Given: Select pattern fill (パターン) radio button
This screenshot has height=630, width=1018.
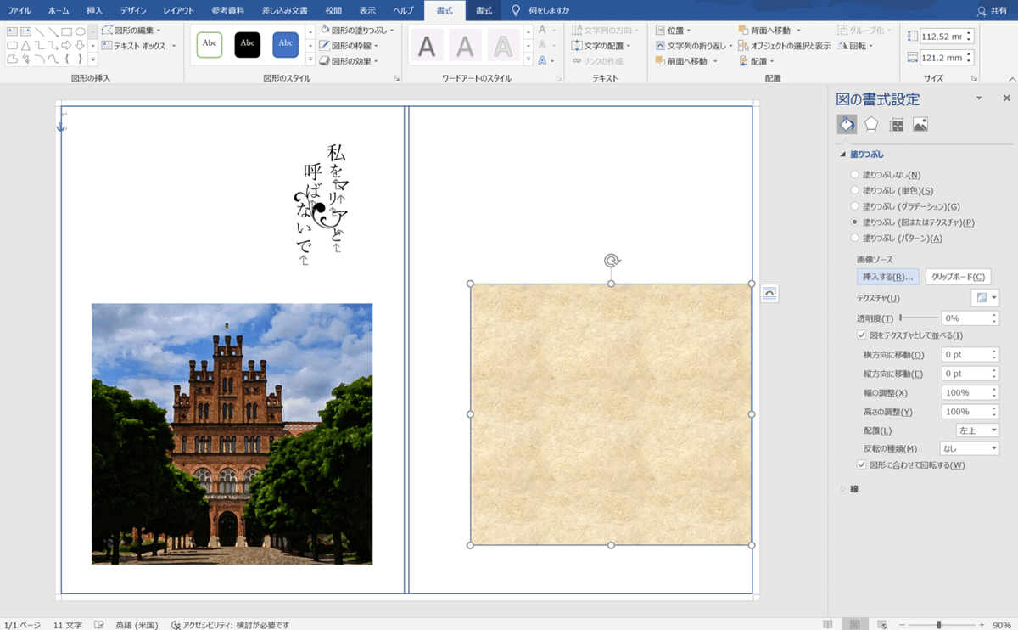Looking at the screenshot, I should tap(854, 239).
